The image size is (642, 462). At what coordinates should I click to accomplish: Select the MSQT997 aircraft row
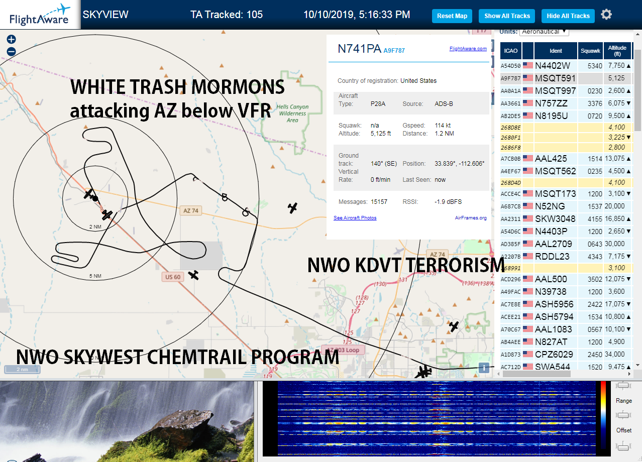[566, 91]
